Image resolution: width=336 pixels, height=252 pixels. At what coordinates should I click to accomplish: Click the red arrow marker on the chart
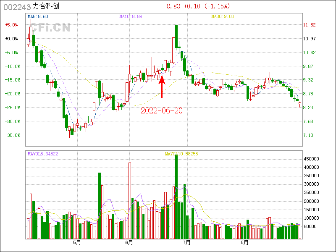[162, 87]
